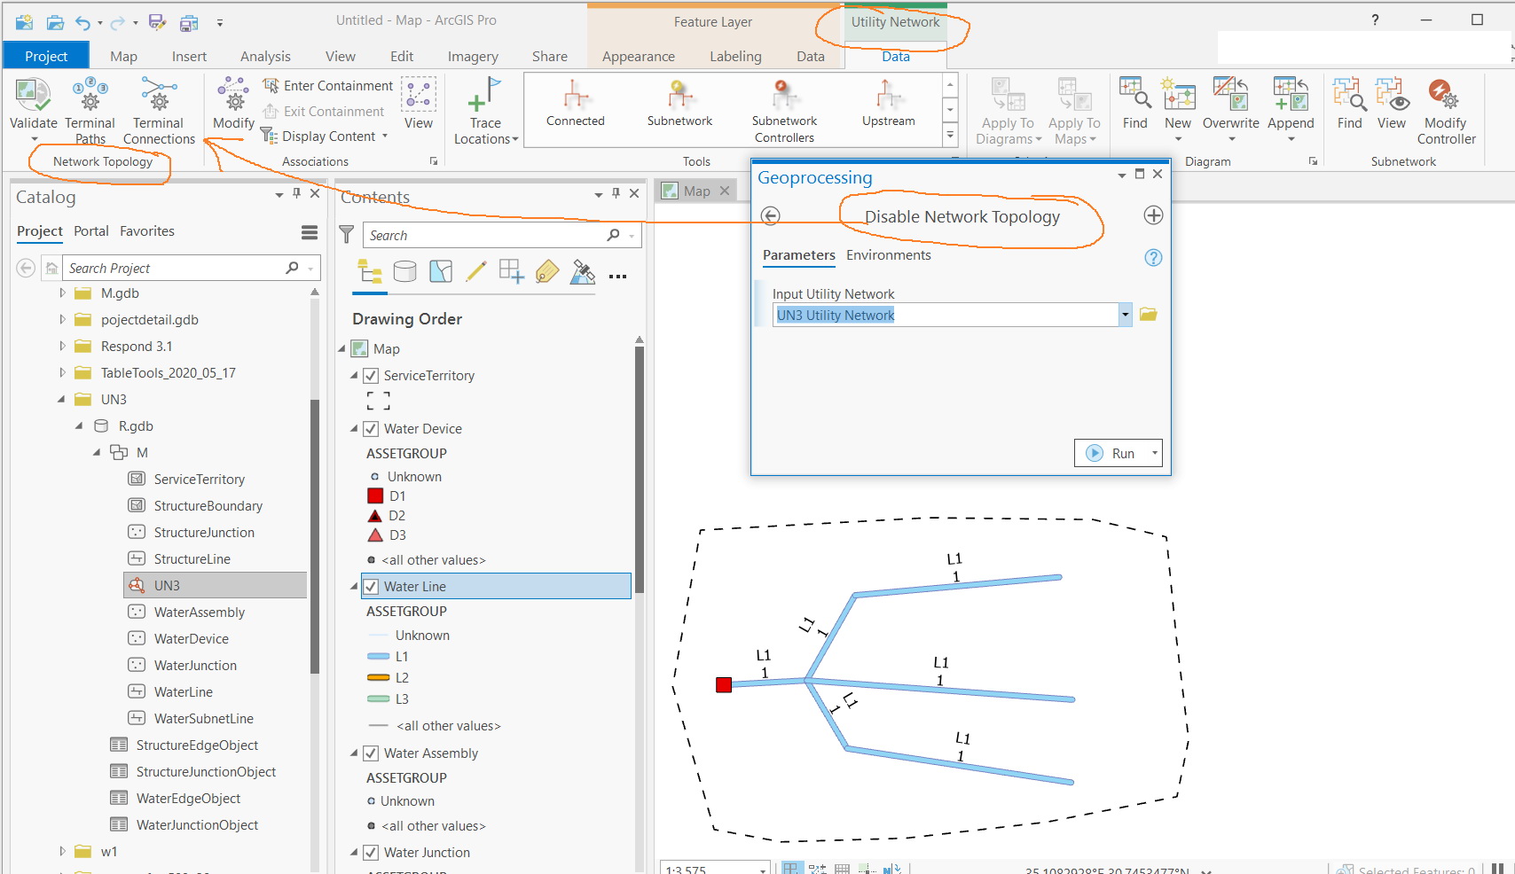Image resolution: width=1515 pixels, height=874 pixels.
Task: Switch to the Labeling tab
Action: coord(735,56)
